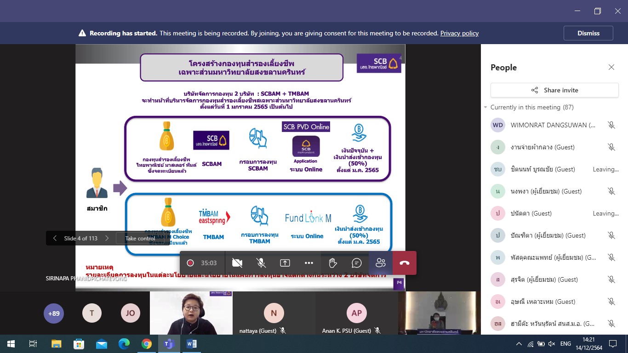628x353 pixels.
Task: Click mic icon for นงพงา (ผู้เยี่ยมชม)
Action: (x=611, y=191)
